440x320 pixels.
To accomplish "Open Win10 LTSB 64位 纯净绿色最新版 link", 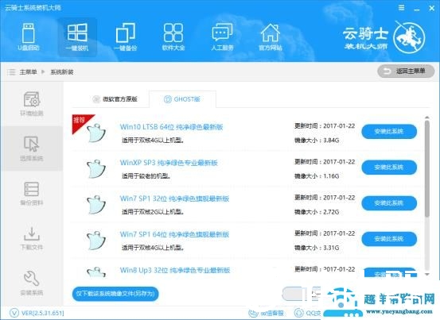I will pyautogui.click(x=171, y=127).
